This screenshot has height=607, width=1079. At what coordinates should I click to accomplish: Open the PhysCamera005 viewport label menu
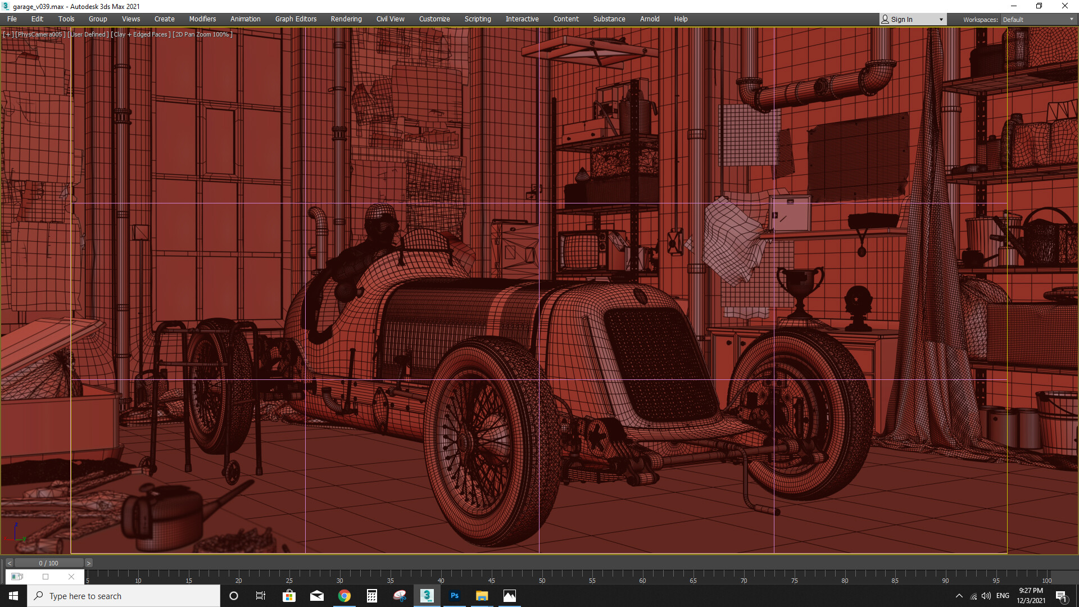pos(40,34)
